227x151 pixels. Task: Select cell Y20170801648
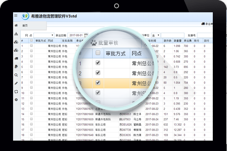pyautogui.click(x=85, y=135)
